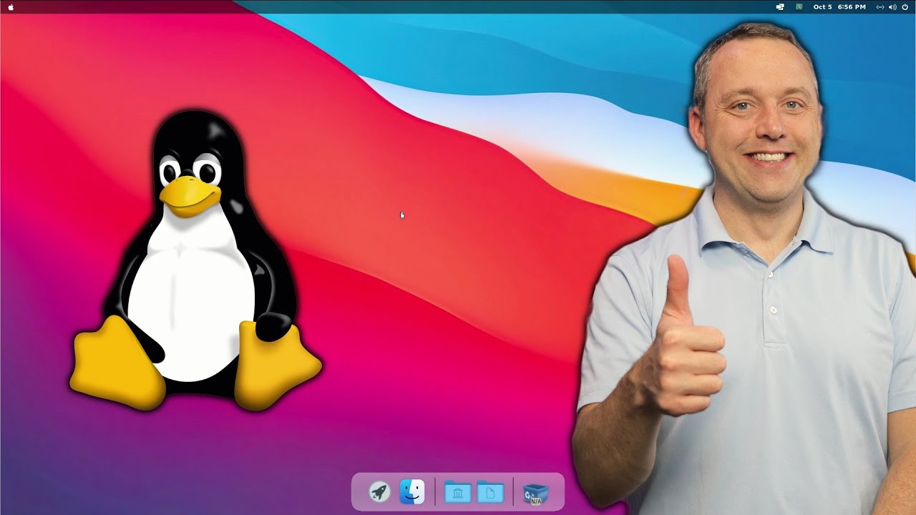Open the documents folder in the dock
This screenshot has height=515, width=916.
(x=490, y=492)
